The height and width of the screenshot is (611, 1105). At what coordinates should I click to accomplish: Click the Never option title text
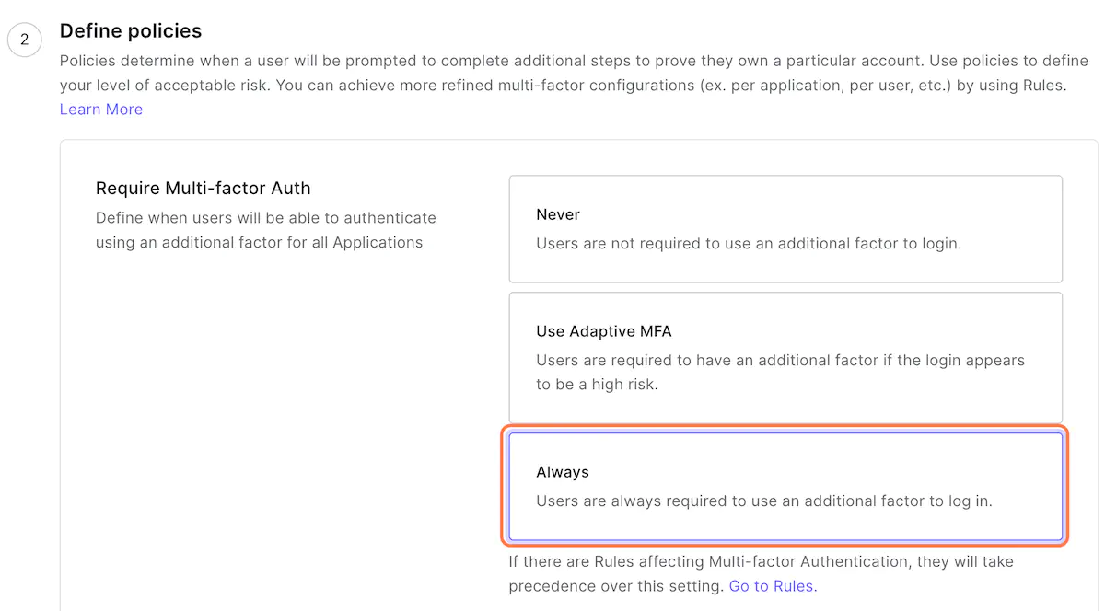(558, 214)
